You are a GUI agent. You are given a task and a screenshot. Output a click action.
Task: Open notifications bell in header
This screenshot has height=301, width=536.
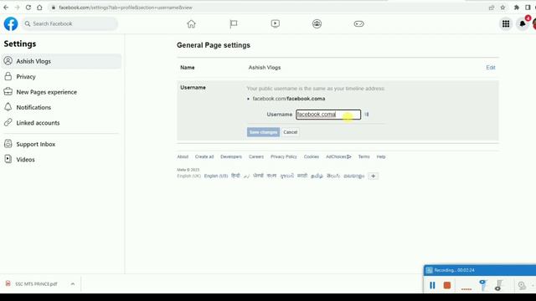coord(523,24)
